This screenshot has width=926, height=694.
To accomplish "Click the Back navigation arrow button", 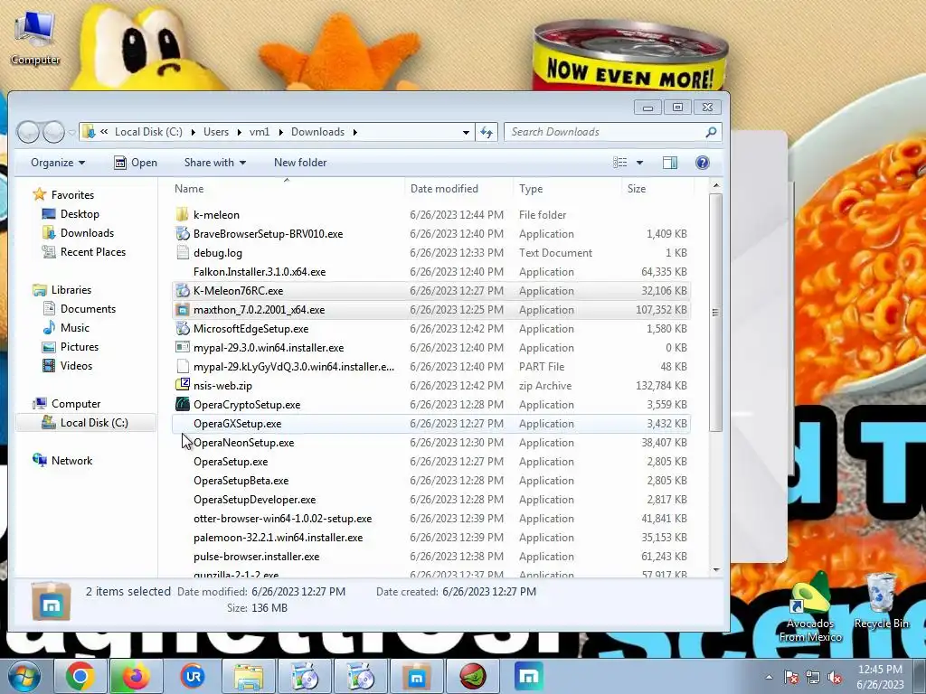I will click(x=28, y=132).
